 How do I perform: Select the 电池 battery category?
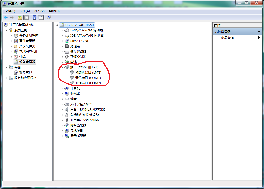[x=73, y=62]
